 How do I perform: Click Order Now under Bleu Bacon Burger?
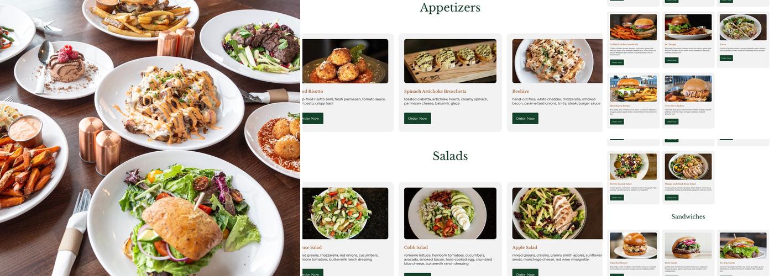click(x=616, y=121)
